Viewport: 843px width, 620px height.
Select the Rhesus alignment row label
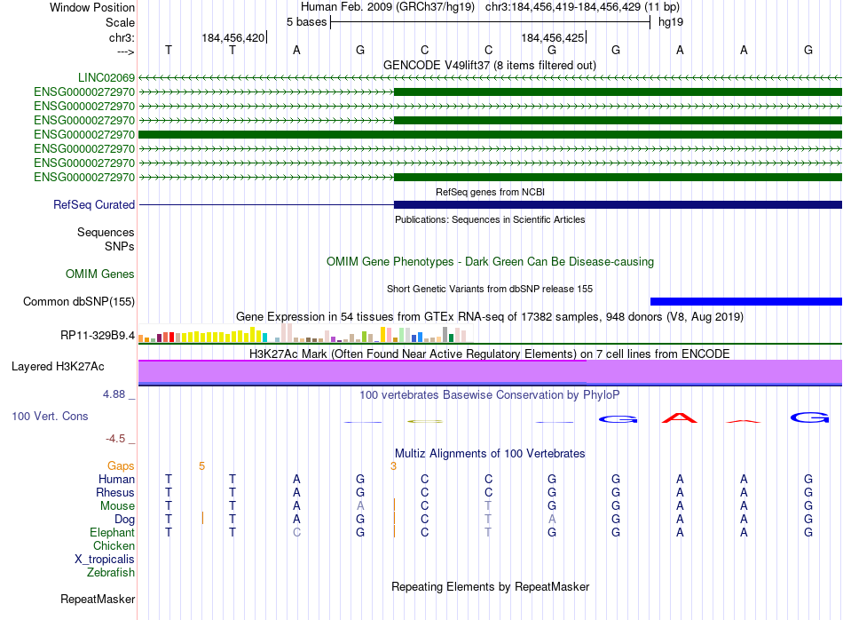tap(115, 492)
